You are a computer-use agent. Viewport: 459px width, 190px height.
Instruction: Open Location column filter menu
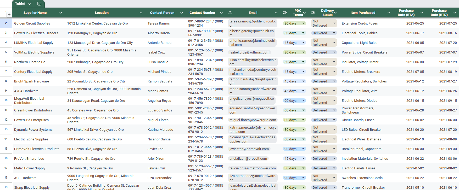point(141,13)
